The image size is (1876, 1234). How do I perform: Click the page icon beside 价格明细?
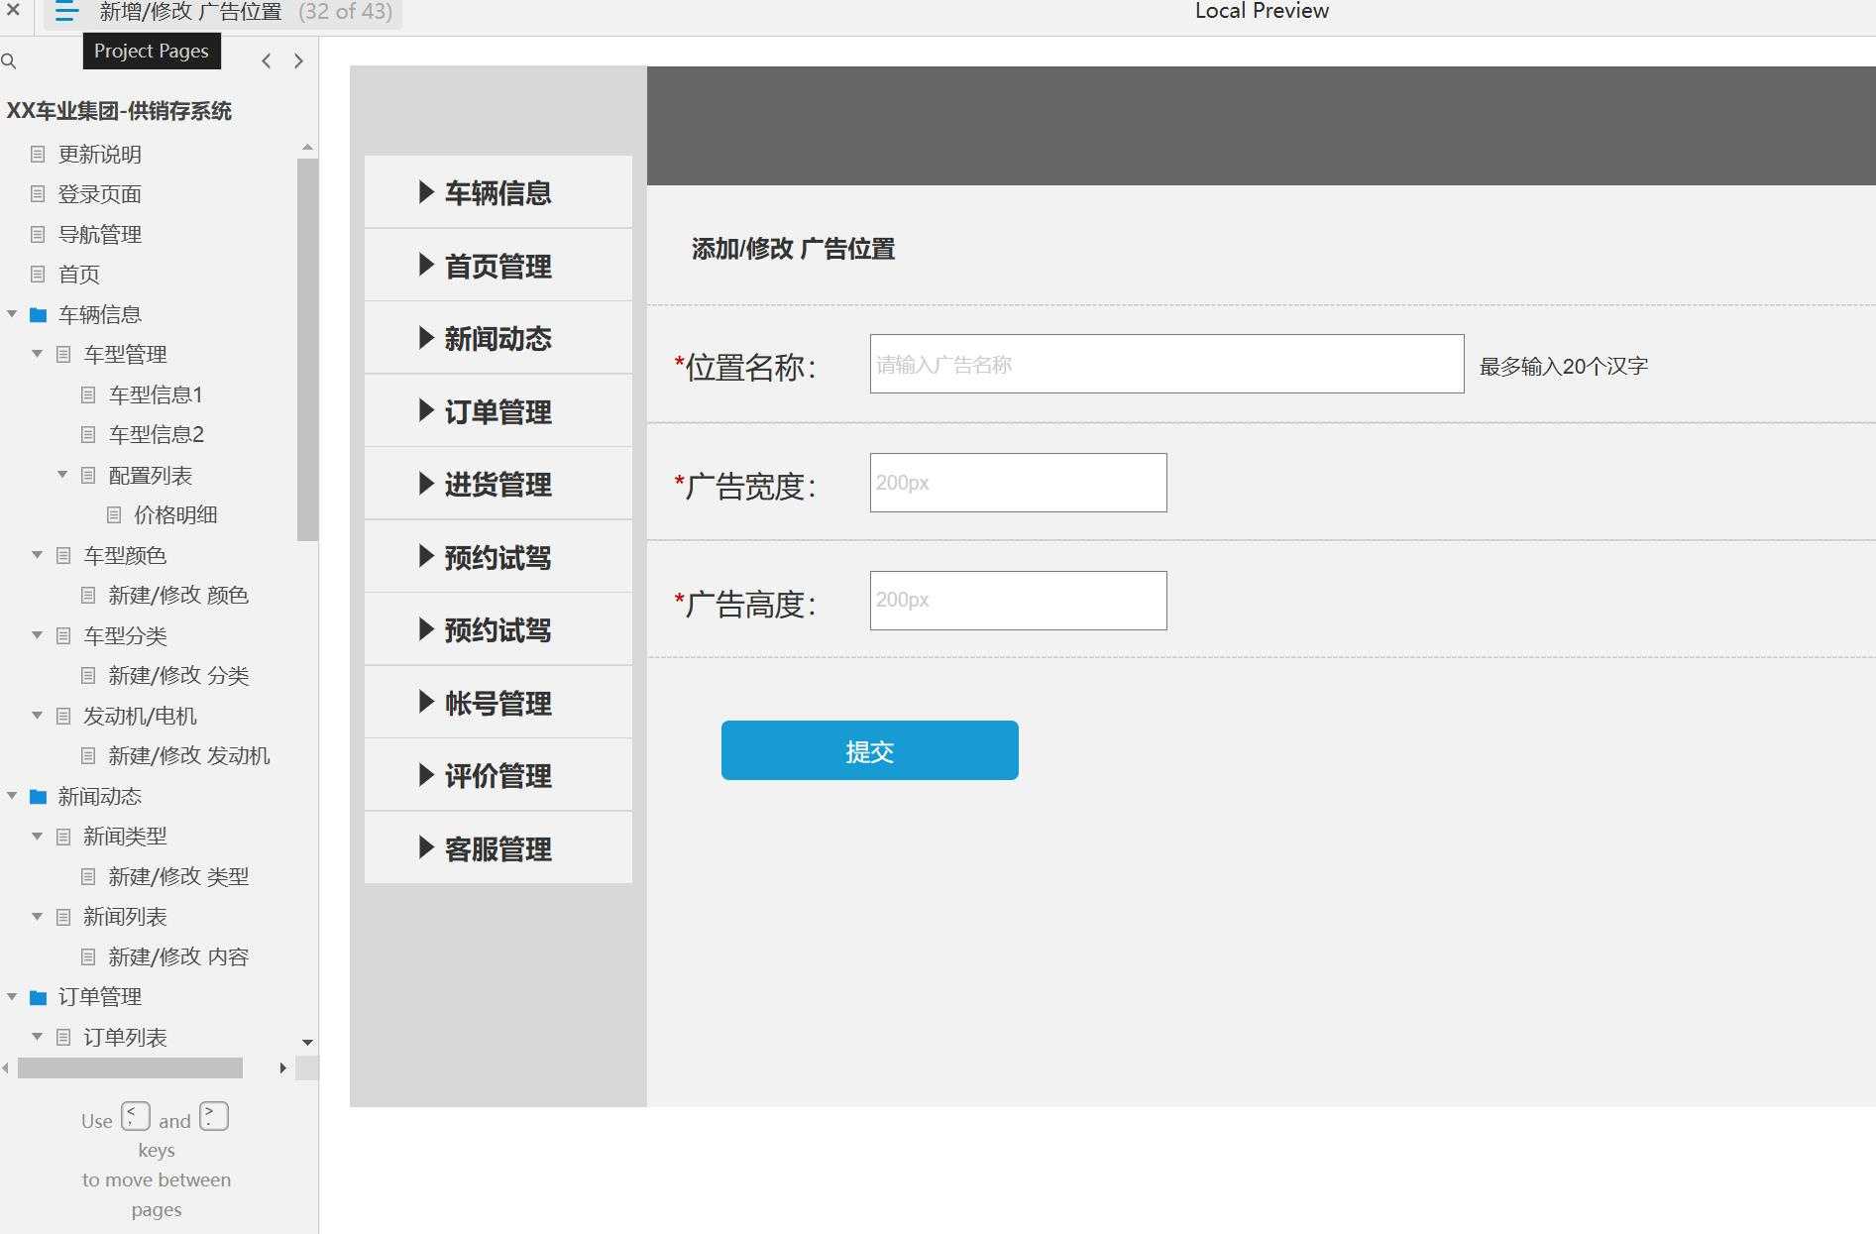(112, 514)
